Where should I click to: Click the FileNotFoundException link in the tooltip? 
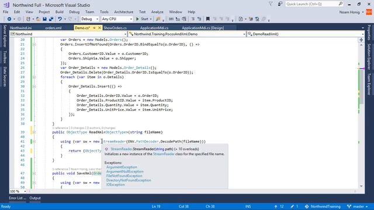124,176
